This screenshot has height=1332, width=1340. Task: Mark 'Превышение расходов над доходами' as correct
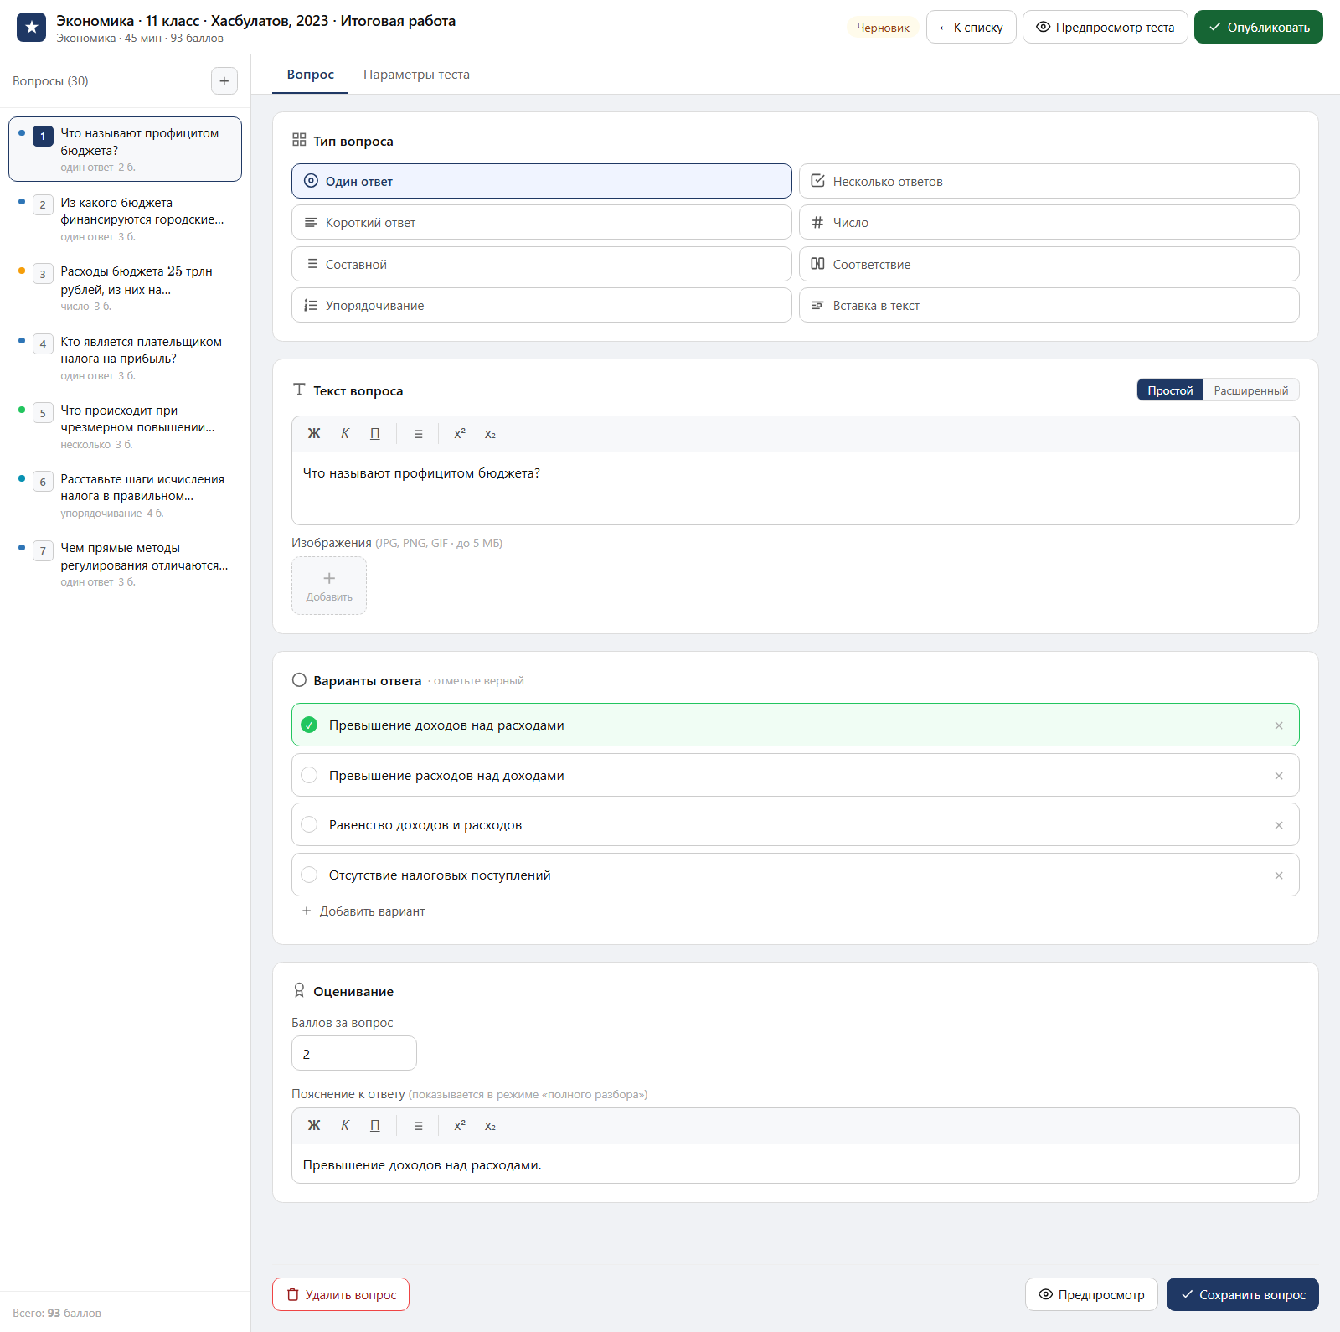pyautogui.click(x=309, y=775)
